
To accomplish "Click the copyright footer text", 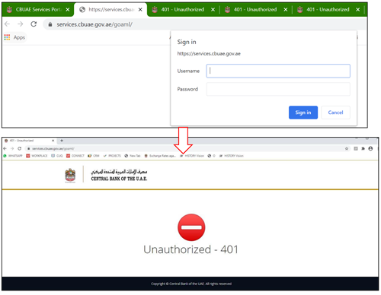I will click(x=191, y=284).
